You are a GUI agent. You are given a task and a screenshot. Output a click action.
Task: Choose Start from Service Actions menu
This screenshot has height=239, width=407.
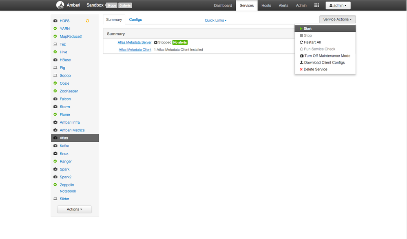point(325,29)
